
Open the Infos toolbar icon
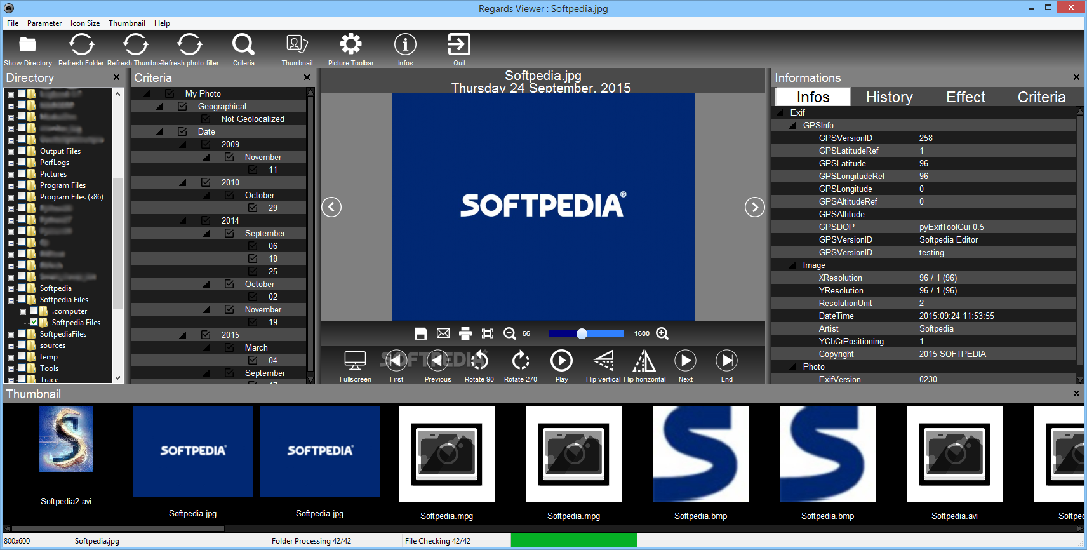(405, 44)
